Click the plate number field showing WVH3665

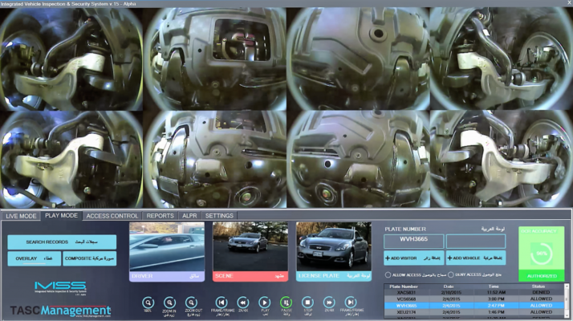413,242
